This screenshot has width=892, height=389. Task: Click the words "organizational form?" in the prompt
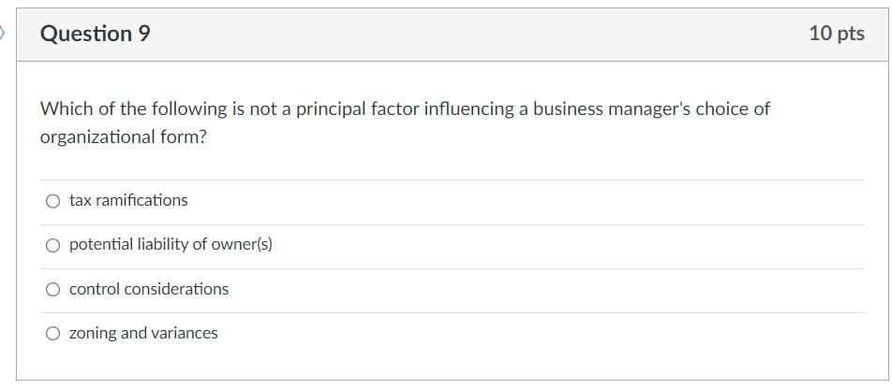123,137
